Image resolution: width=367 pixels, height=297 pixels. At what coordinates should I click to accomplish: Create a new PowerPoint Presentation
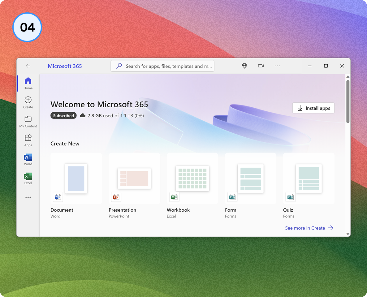(x=134, y=179)
